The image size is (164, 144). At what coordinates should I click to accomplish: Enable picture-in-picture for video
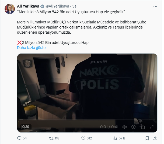click(x=142, y=127)
